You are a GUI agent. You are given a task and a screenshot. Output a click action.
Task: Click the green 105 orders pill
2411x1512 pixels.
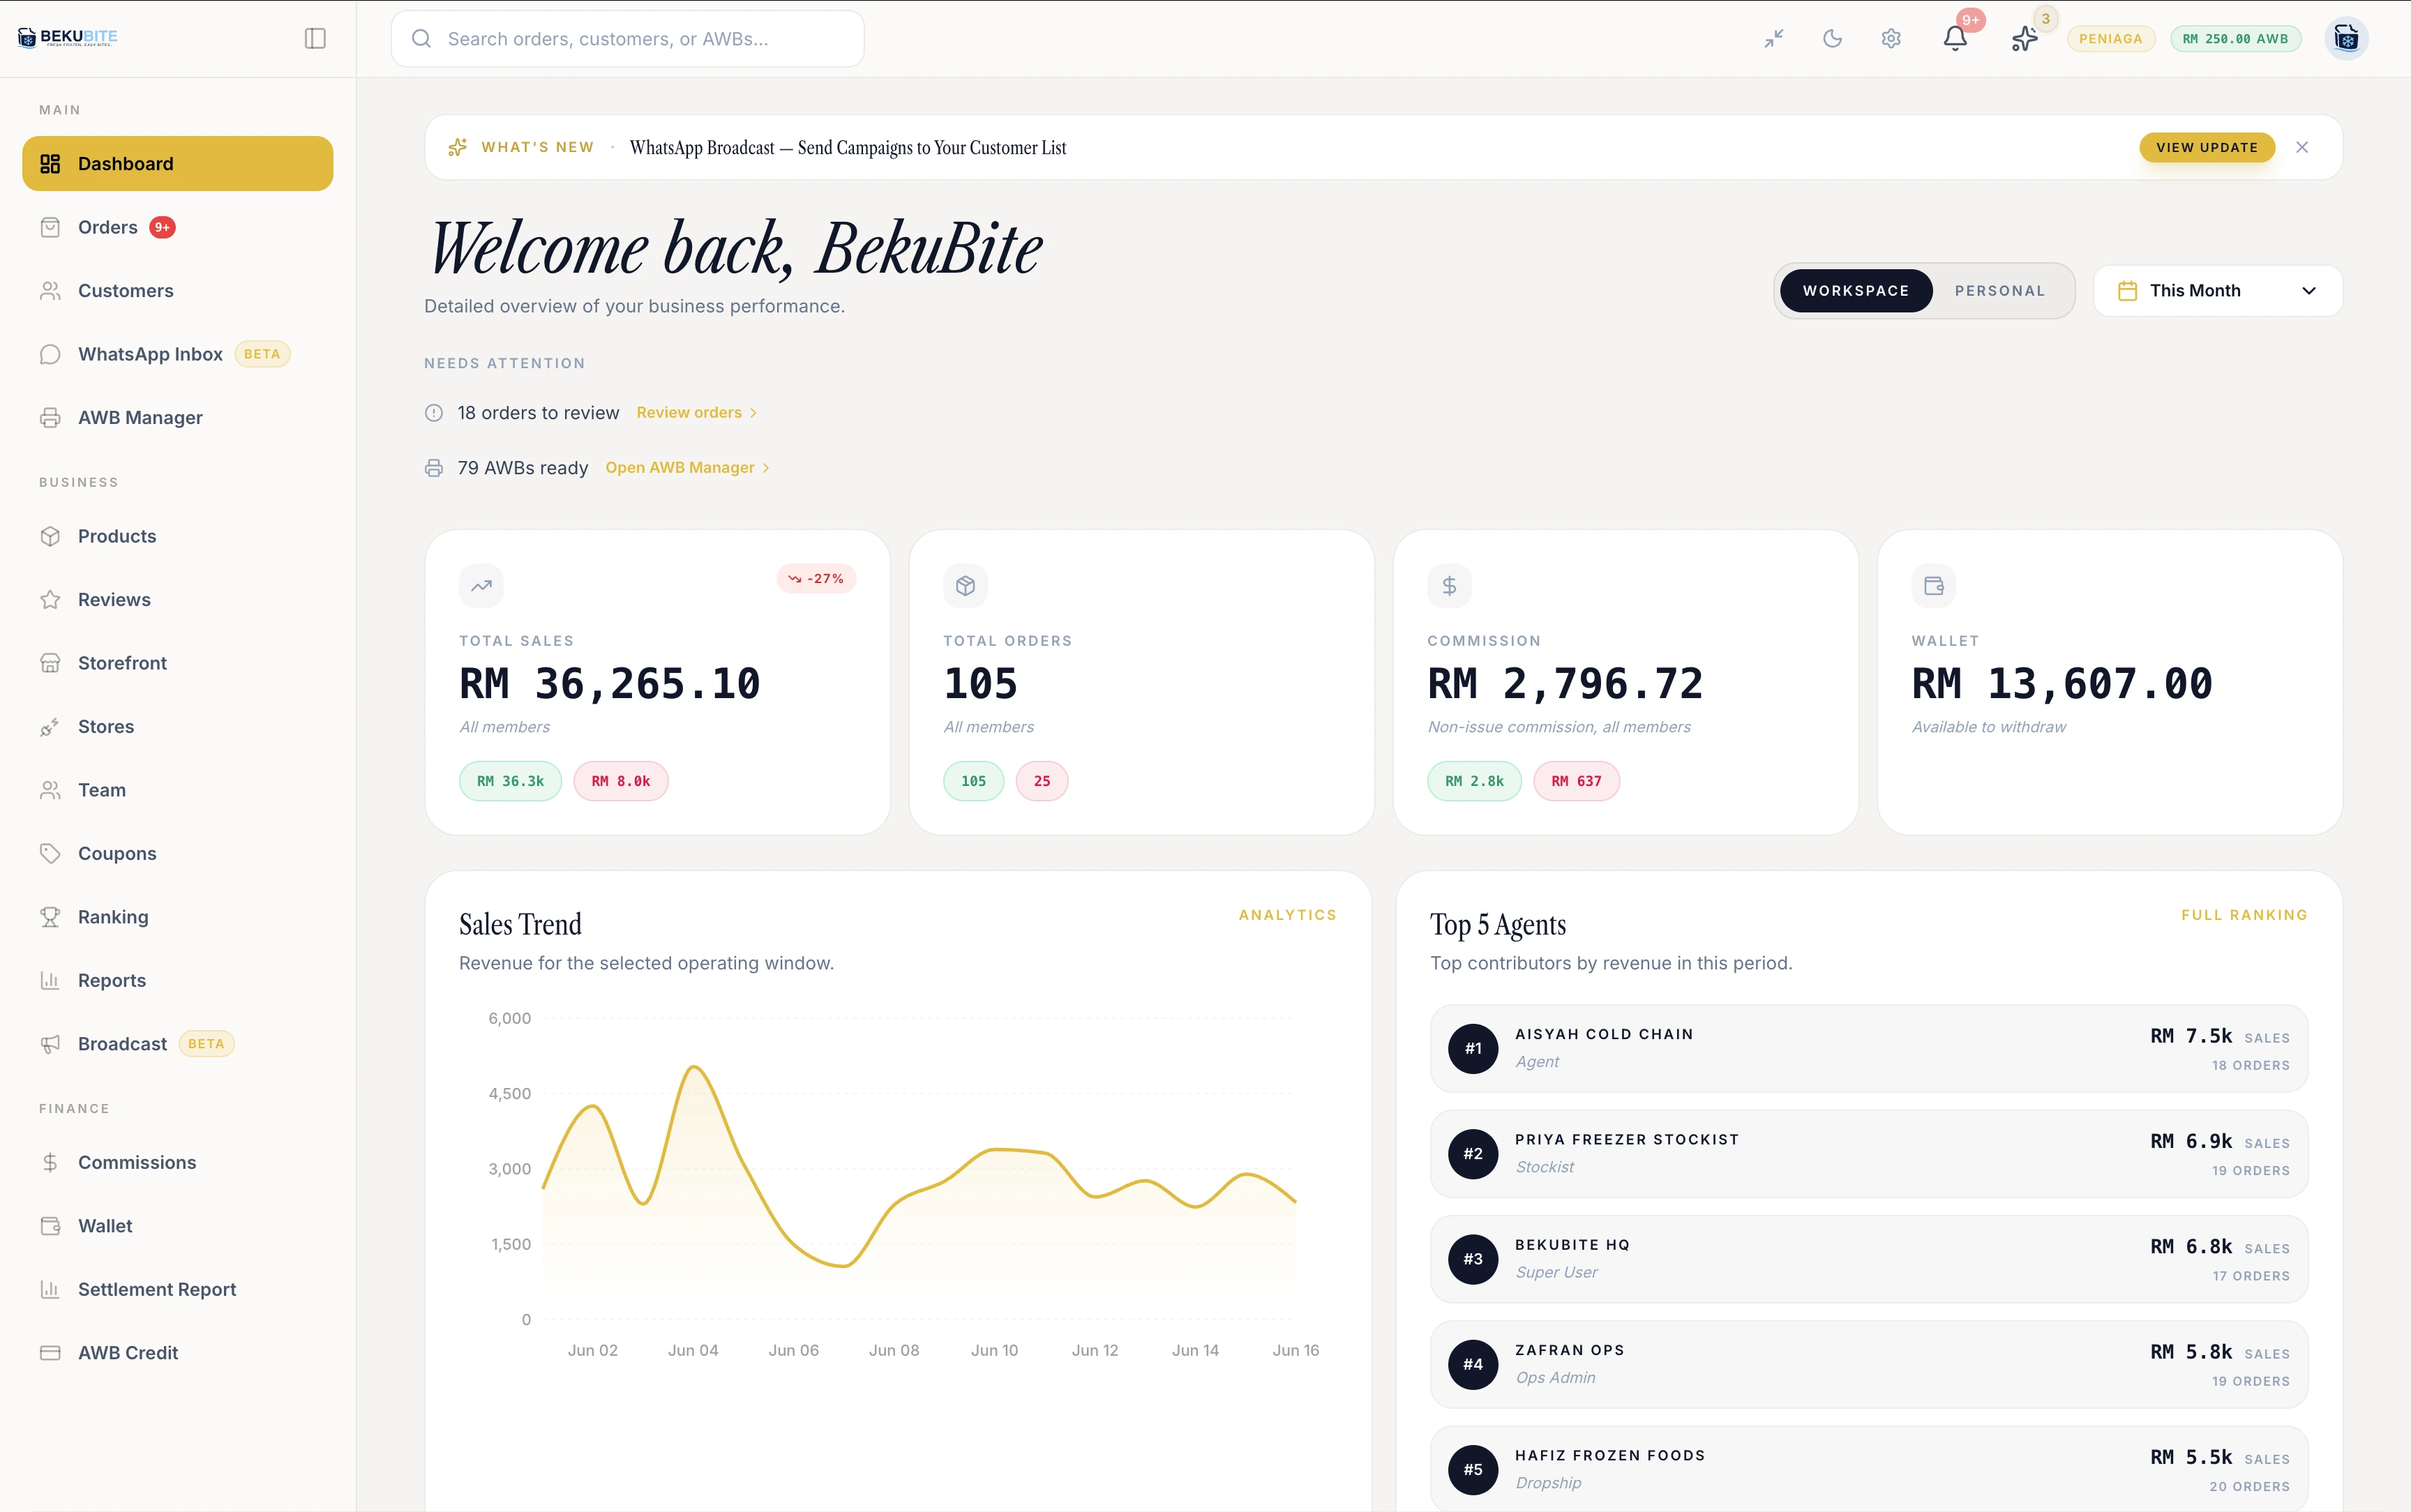973,781
